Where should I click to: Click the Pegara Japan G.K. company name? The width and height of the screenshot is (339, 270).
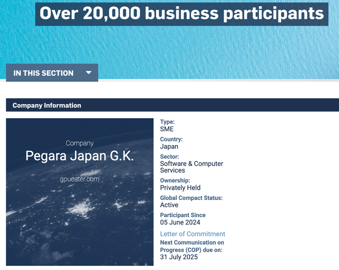[x=80, y=155]
